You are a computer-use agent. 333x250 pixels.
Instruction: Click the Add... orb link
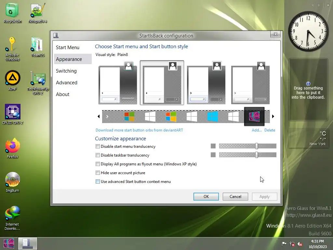[x=257, y=130]
